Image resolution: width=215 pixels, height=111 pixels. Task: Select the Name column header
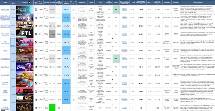pyautogui.click(x=5, y=2)
